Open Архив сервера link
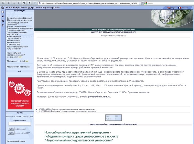The height and width of the screenshot is (144, 194). click(14, 36)
